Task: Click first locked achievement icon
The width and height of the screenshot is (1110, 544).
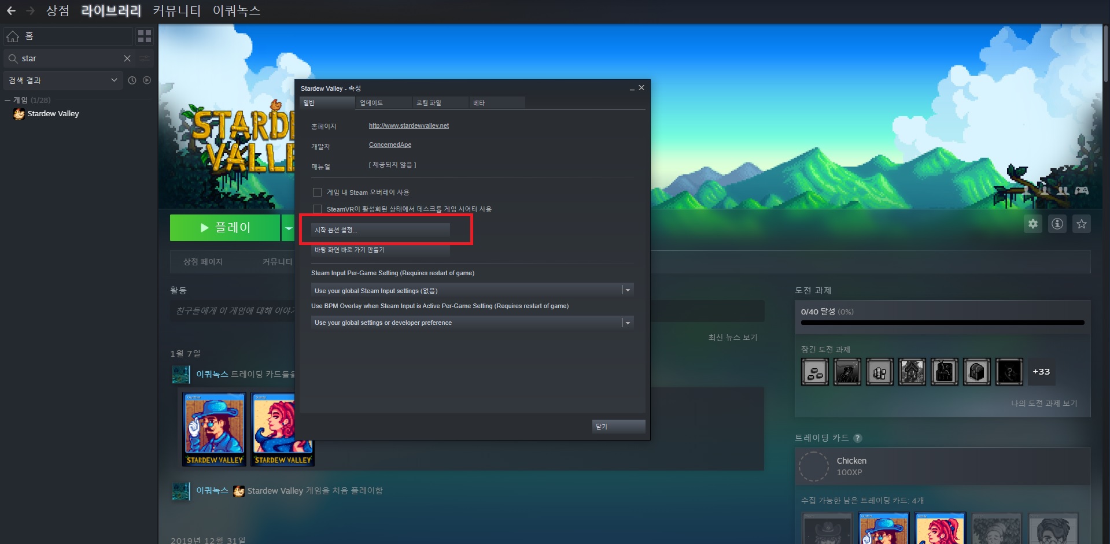Action: tap(815, 372)
